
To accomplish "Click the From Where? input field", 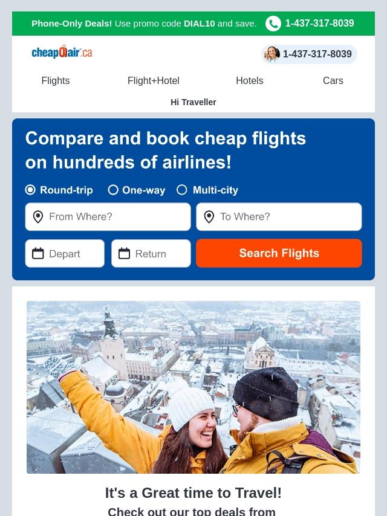I will tap(108, 217).
